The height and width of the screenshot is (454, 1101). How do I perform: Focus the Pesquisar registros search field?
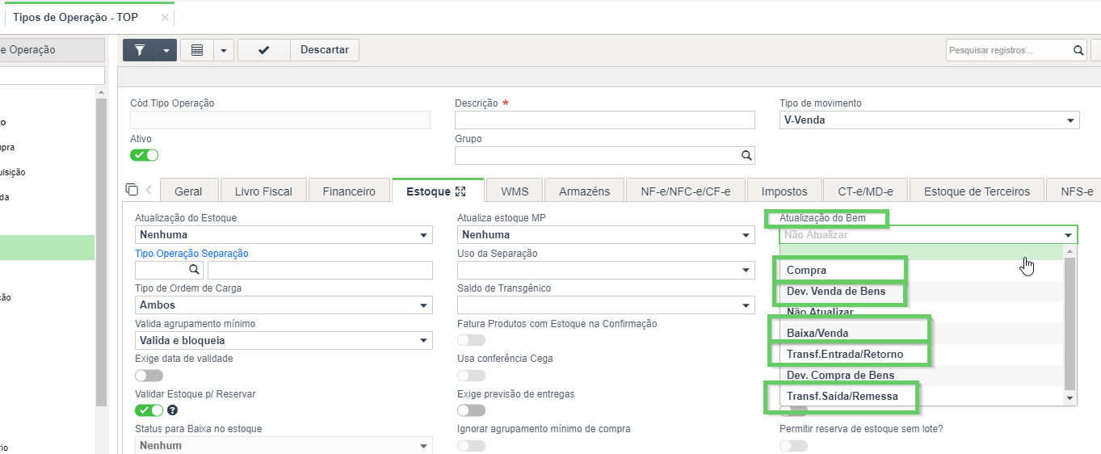[x=1008, y=50]
